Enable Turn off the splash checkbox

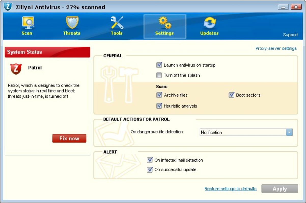pos(159,75)
